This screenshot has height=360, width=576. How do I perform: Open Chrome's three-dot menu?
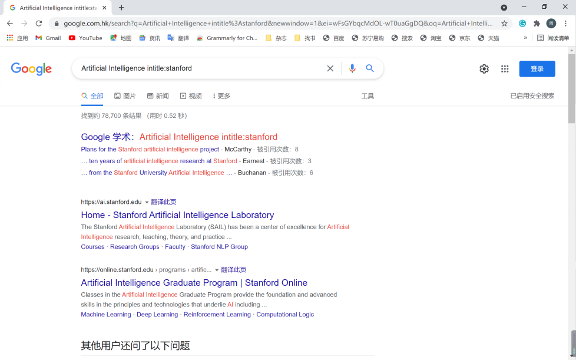565,23
